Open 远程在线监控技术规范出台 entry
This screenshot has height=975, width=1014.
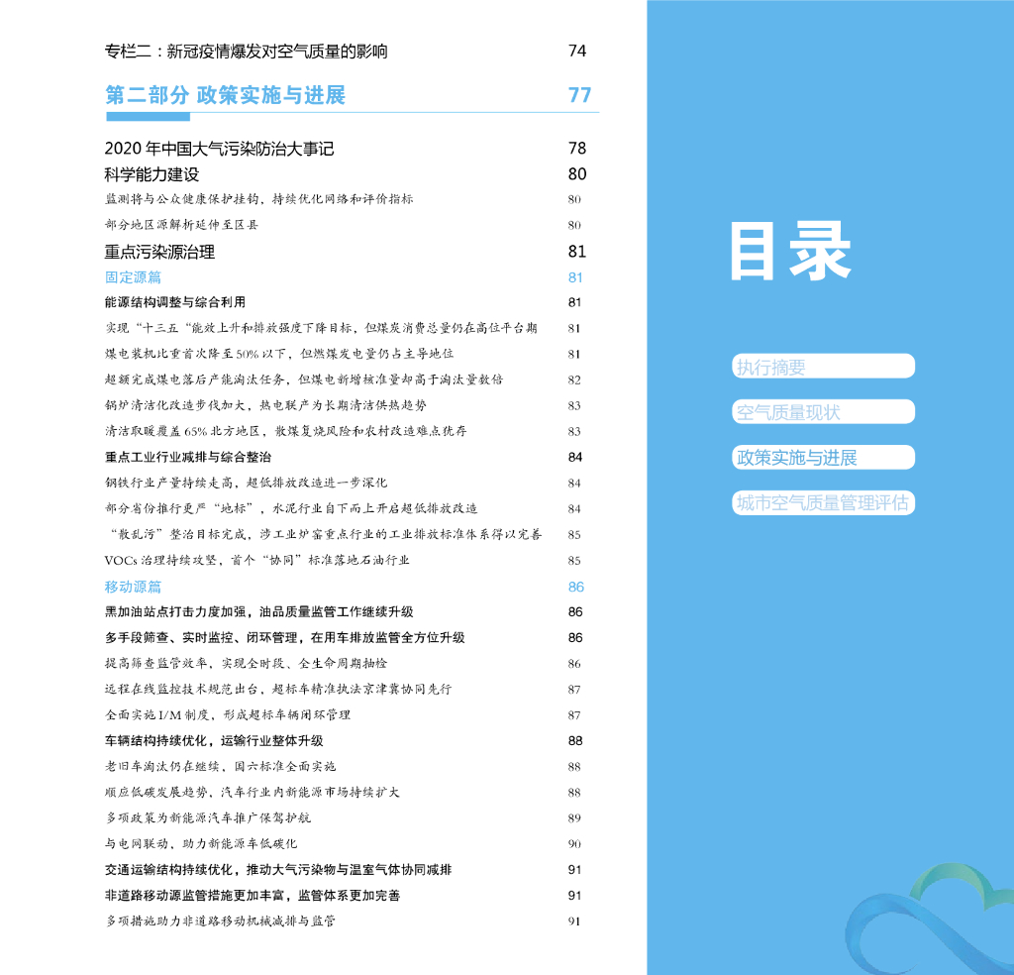pos(278,689)
